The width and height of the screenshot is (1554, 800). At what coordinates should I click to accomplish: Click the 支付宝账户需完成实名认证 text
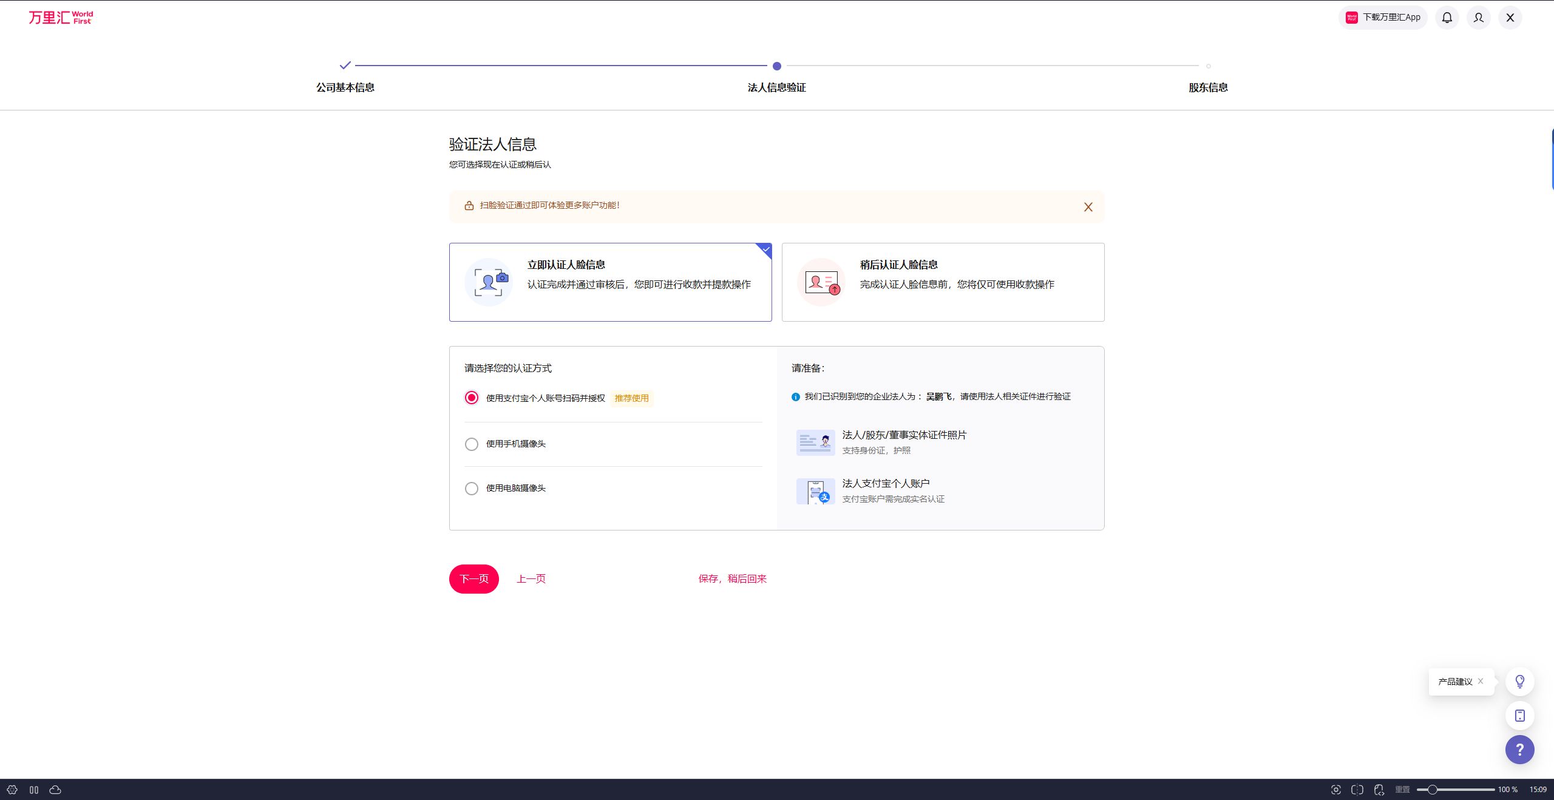click(x=893, y=499)
